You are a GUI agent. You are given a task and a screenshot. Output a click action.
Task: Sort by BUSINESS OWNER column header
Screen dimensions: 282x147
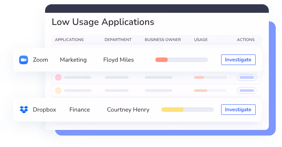pos(163,40)
